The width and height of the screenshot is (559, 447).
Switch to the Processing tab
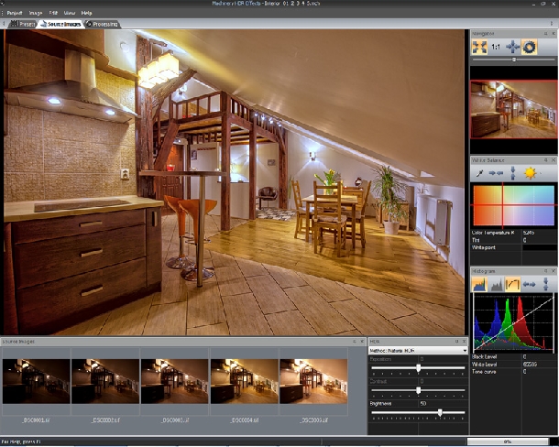point(104,24)
